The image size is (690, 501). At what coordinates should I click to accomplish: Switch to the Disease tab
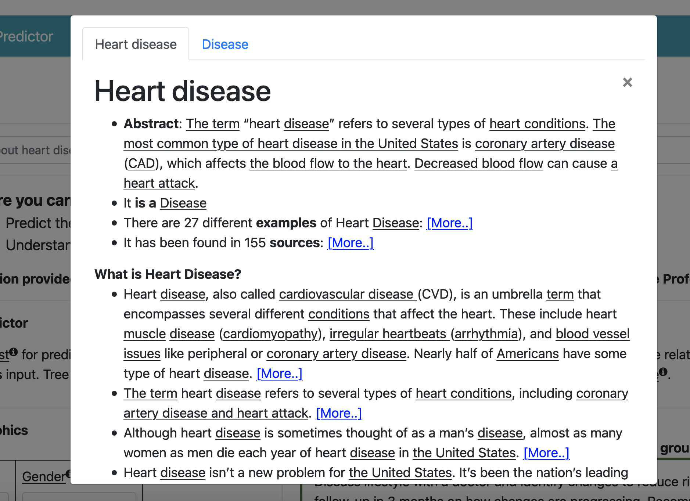pyautogui.click(x=225, y=44)
